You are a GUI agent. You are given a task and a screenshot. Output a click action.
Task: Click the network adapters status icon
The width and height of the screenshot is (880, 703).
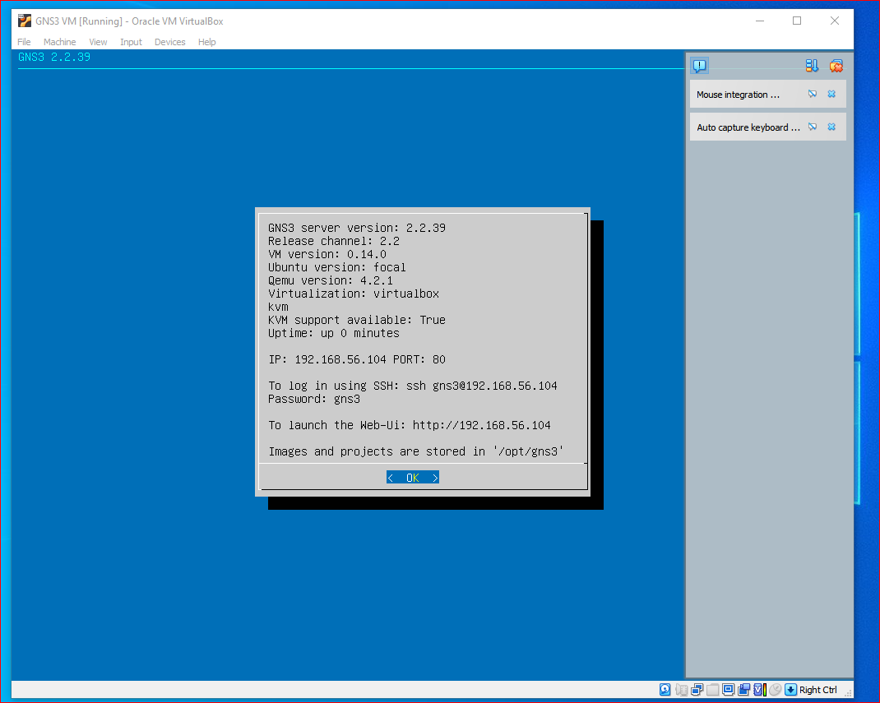pos(697,689)
